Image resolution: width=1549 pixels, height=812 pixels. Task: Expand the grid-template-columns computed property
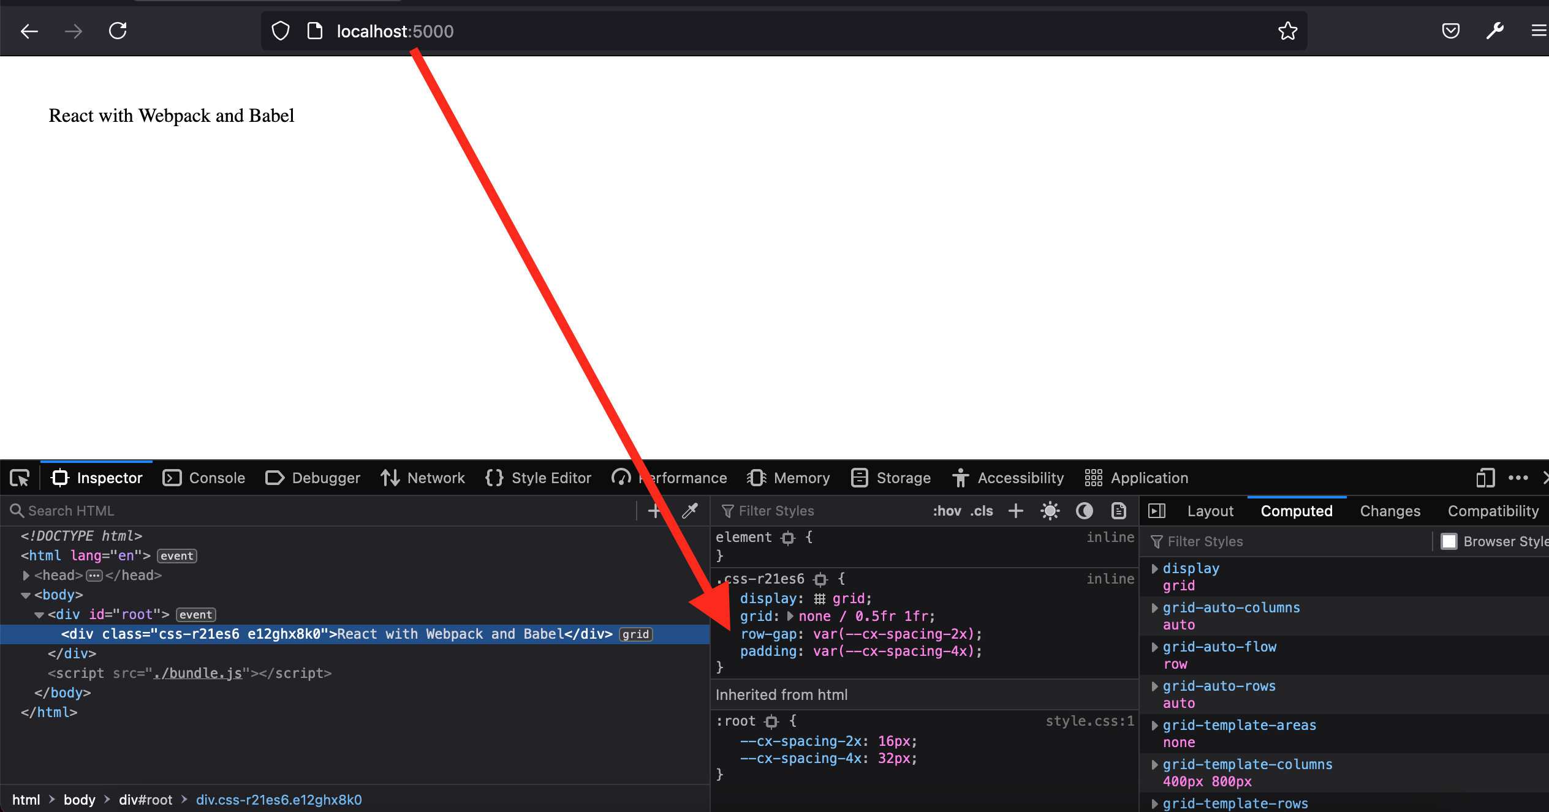point(1154,764)
